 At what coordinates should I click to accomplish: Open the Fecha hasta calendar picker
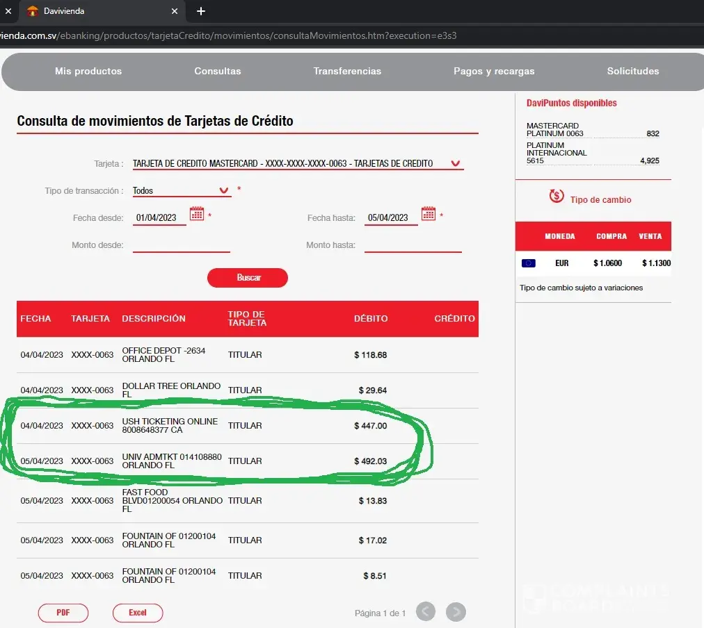coord(429,213)
